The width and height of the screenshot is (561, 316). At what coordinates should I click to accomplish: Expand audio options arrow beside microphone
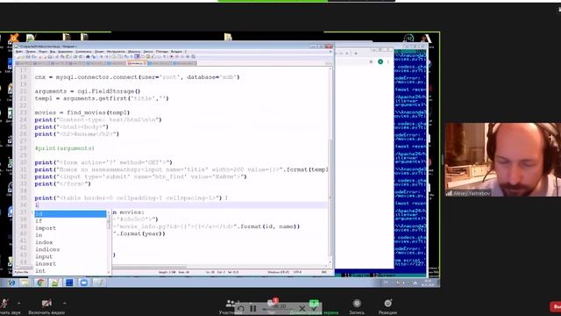coord(18,304)
